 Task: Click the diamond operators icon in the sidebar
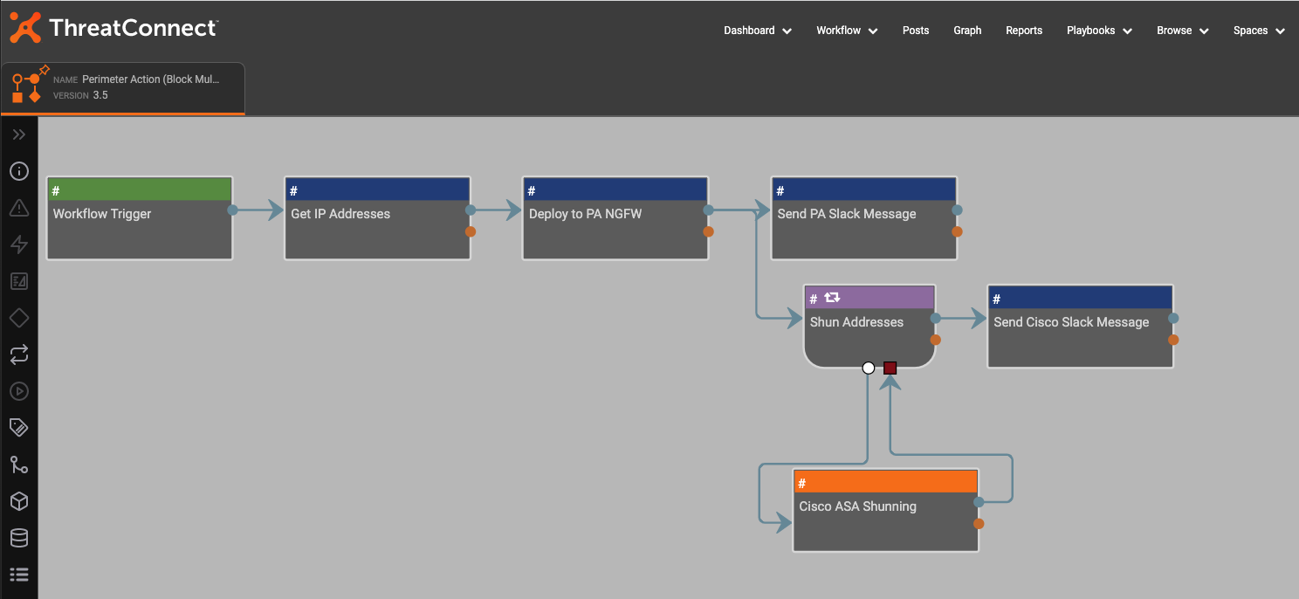pos(19,318)
